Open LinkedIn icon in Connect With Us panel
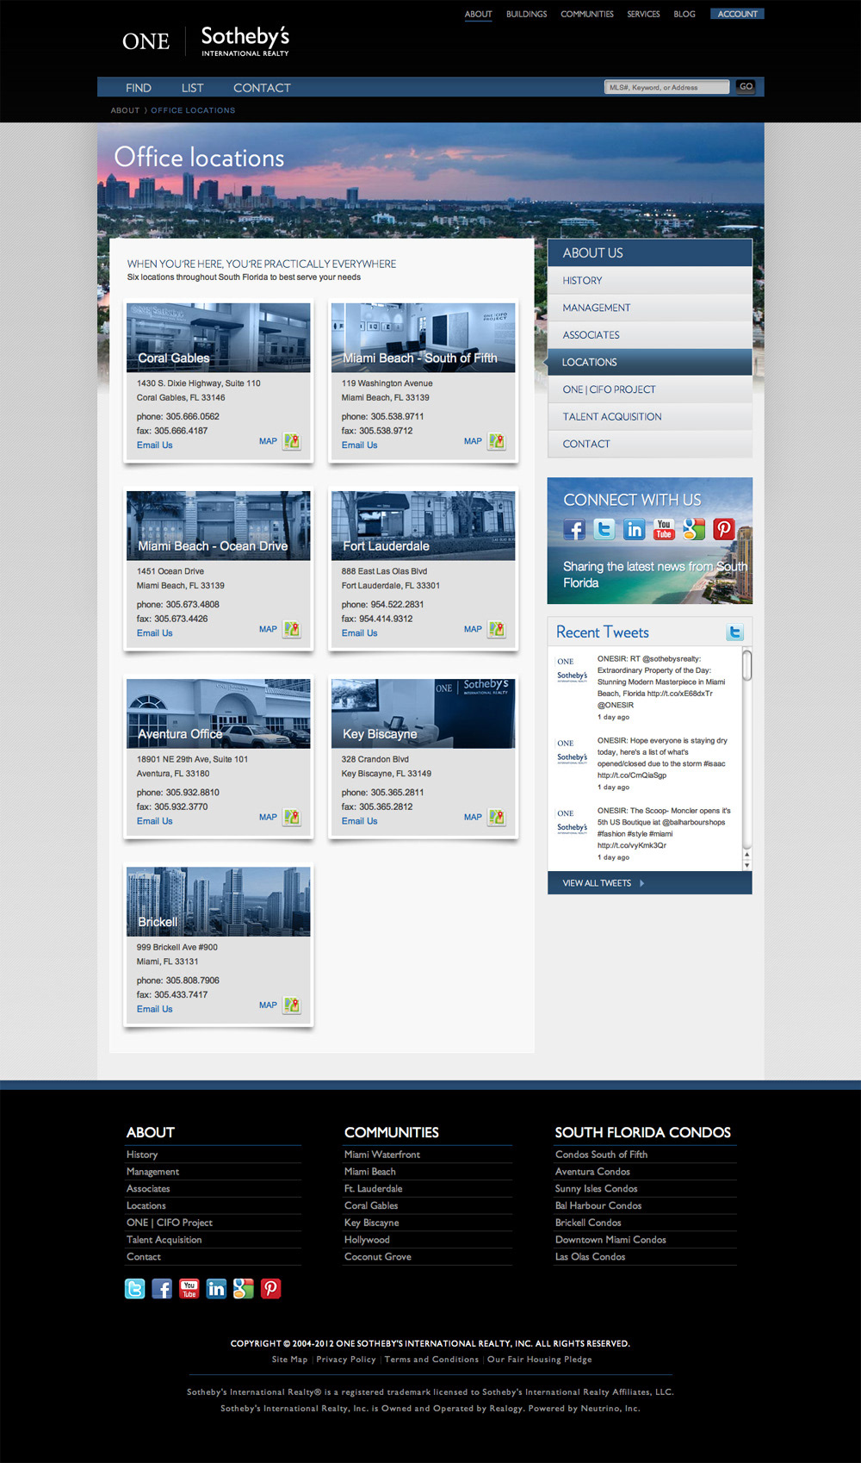This screenshot has height=1463, width=861. click(635, 529)
